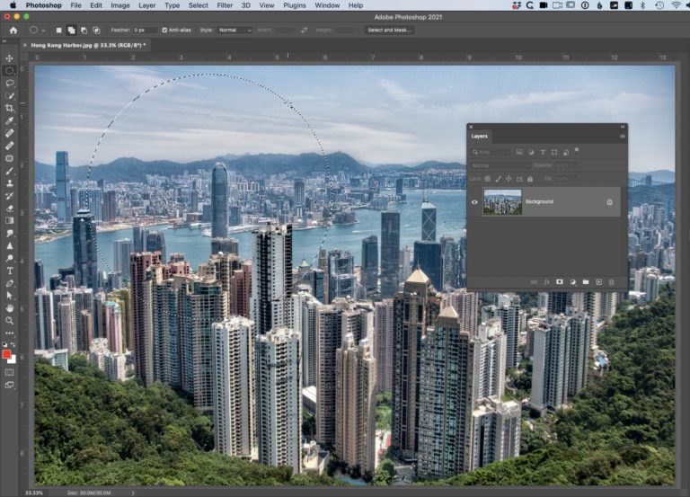Filter layers by type (T) icon
Image resolution: width=690 pixels, height=497 pixels.
click(543, 152)
